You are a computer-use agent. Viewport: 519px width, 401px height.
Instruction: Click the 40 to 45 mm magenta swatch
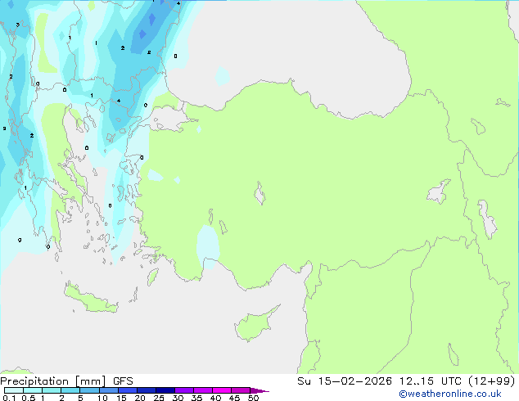(x=222, y=390)
